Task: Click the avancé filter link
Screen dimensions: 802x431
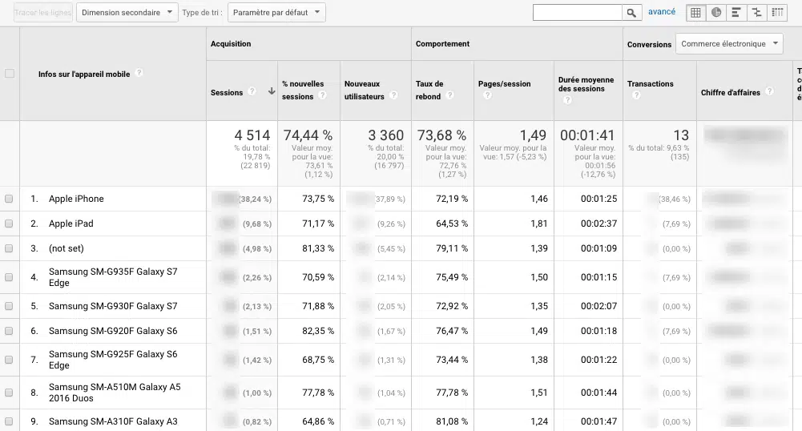Action: 662,12
